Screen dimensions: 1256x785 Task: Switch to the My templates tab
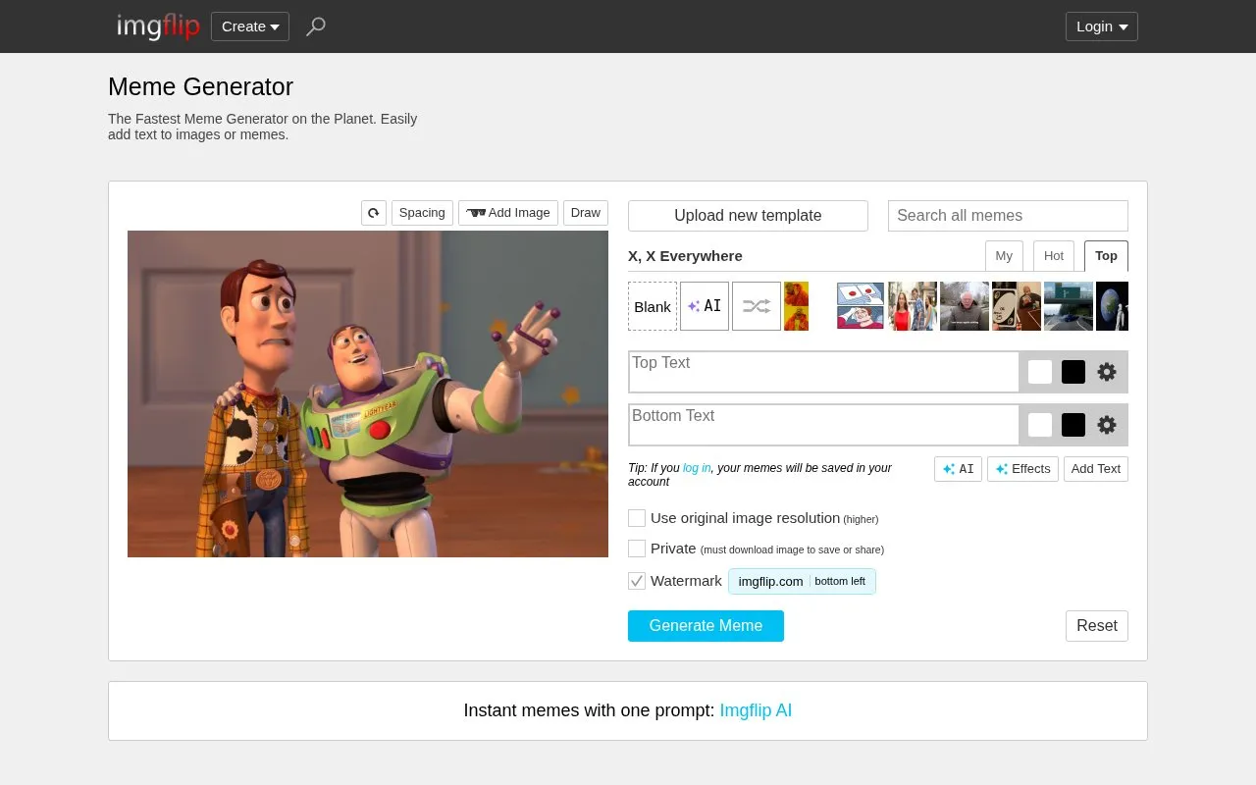point(1004,256)
